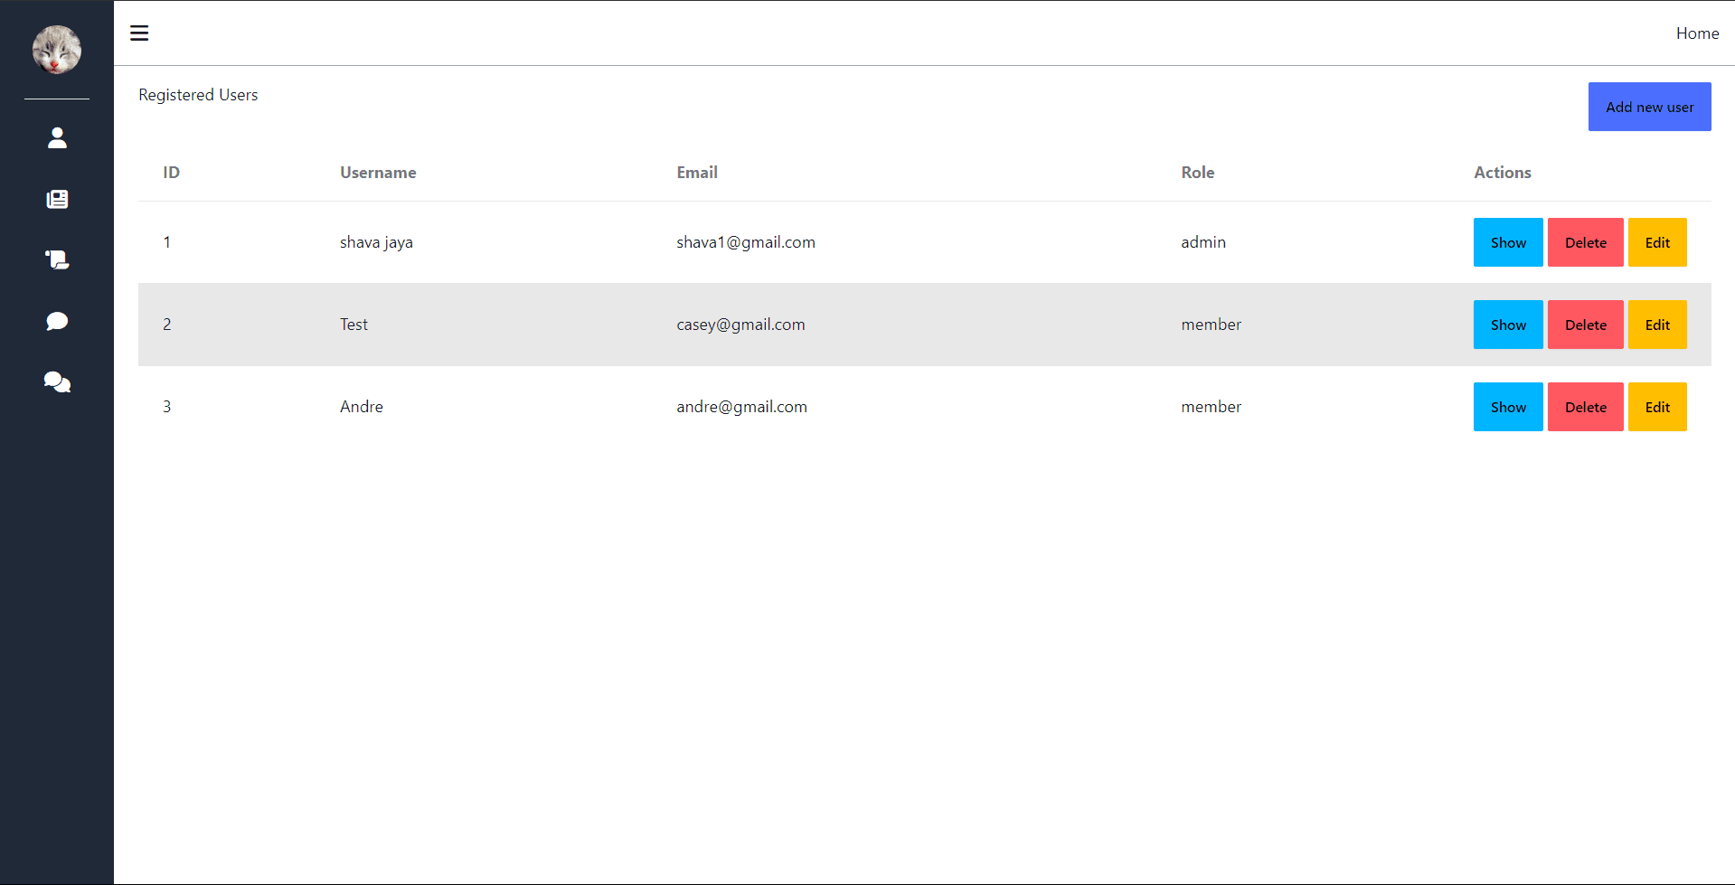Viewport: 1735px width, 885px height.
Task: Open the news section via the newspaper icon
Action: pyautogui.click(x=57, y=199)
